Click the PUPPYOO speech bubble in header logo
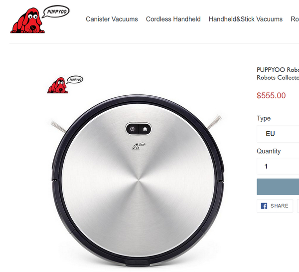The width and height of the screenshot is (299, 272). click(56, 11)
